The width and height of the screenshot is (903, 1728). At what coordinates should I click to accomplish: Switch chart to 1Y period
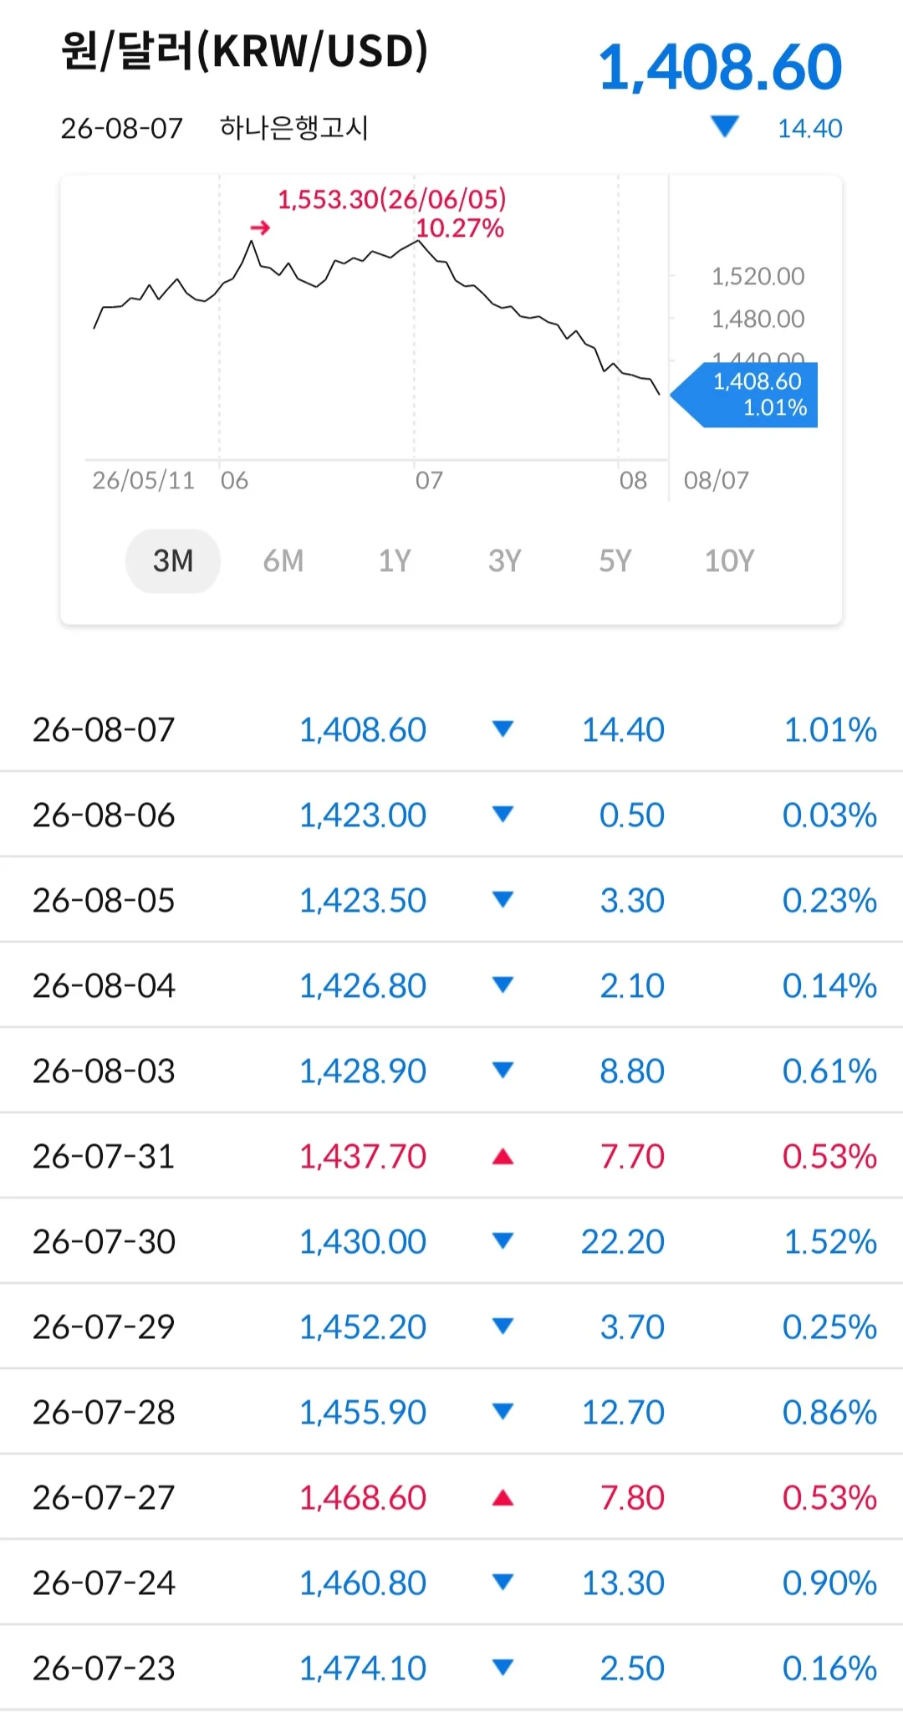click(x=395, y=560)
